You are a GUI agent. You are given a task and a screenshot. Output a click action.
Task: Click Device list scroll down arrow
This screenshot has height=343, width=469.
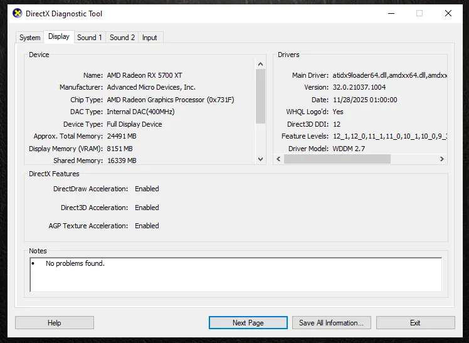261,159
